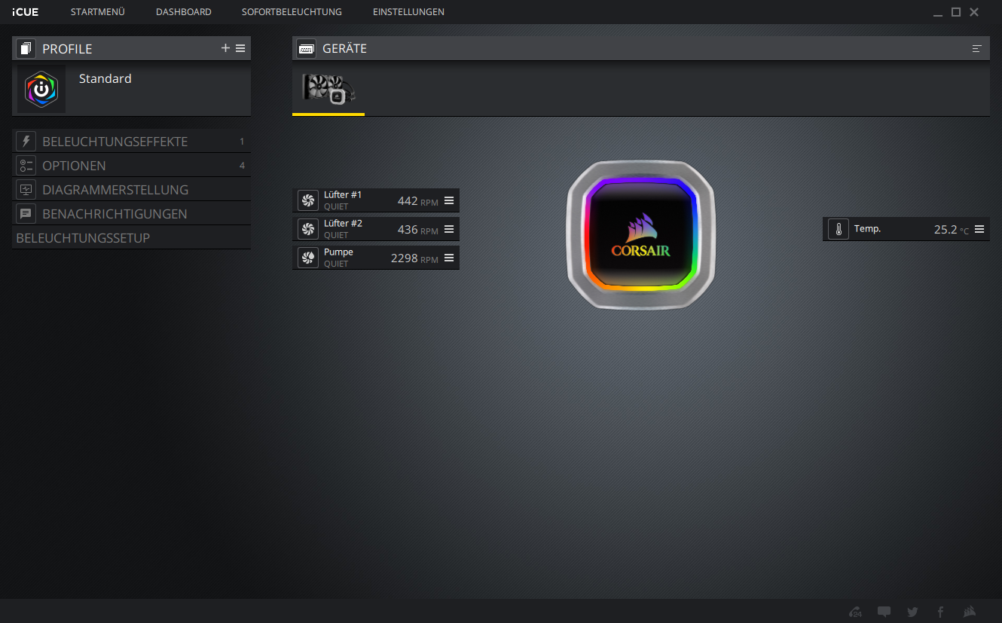Viewport: 1002px width, 623px height.
Task: Expand BELEUCHTUNGSEFFEKTE section
Action: tap(132, 142)
